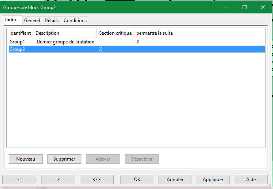Image resolution: width=273 pixels, height=189 pixels.
Task: Open the XML view with </> button
Action: point(96,179)
